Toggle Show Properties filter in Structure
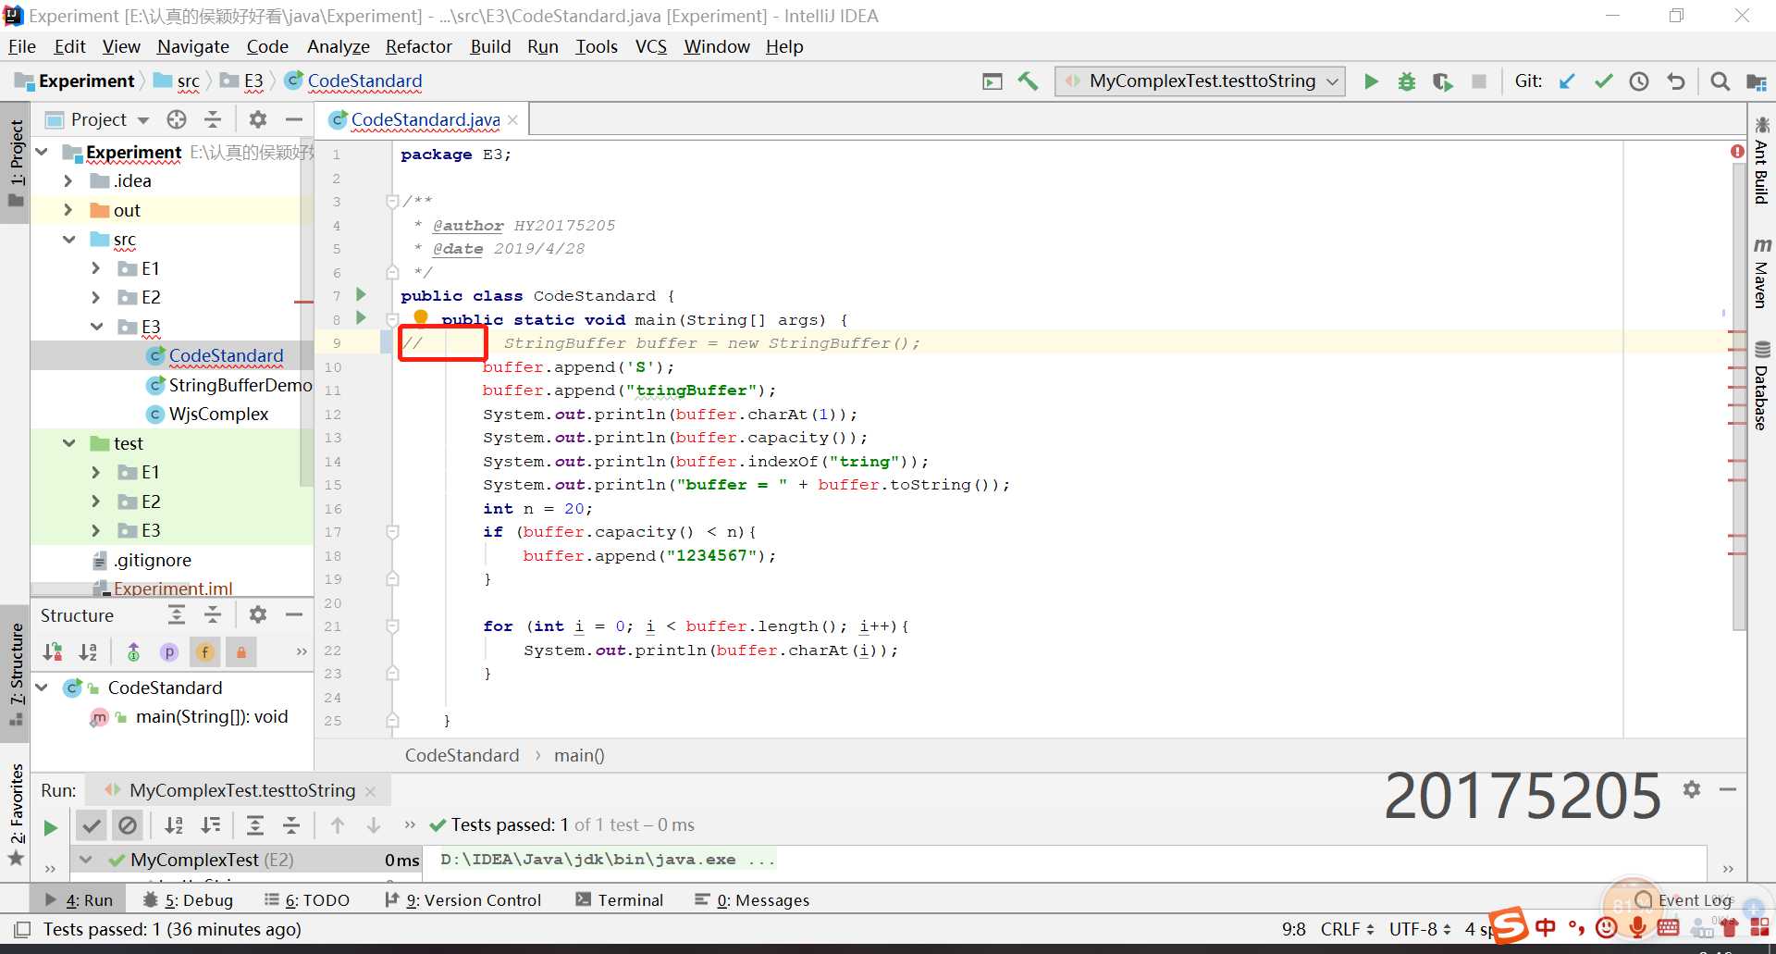This screenshot has width=1776, height=954. click(168, 652)
